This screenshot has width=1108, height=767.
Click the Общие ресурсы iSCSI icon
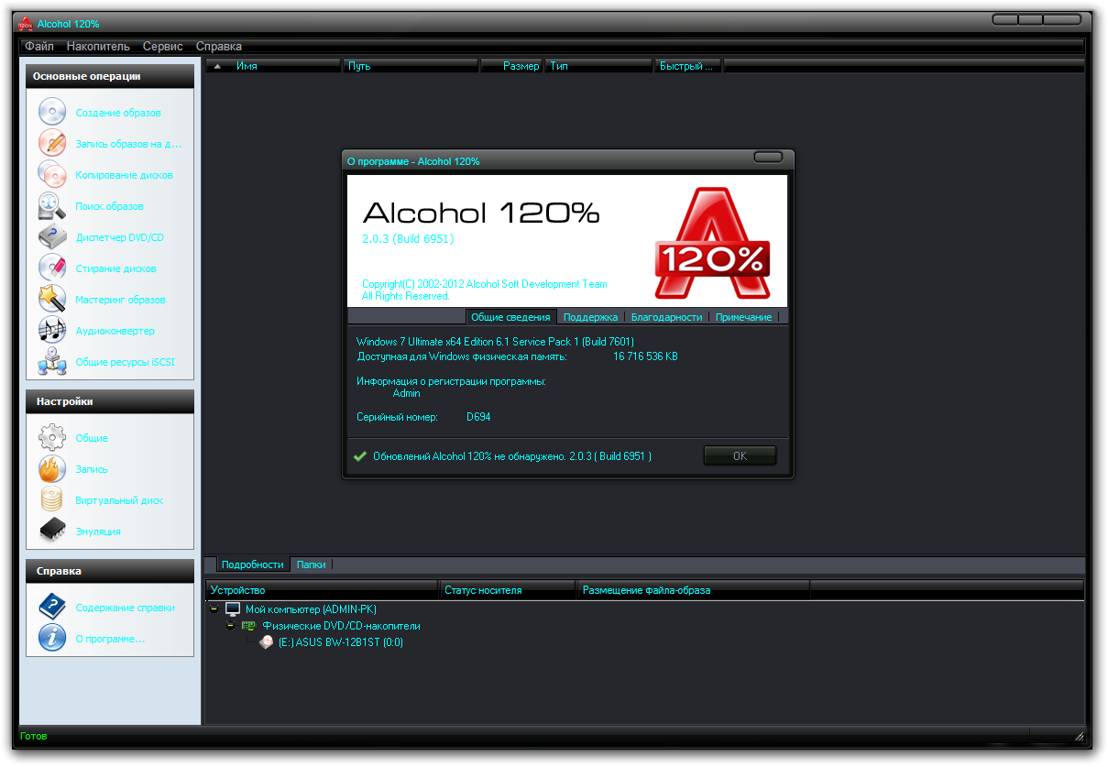coord(51,361)
